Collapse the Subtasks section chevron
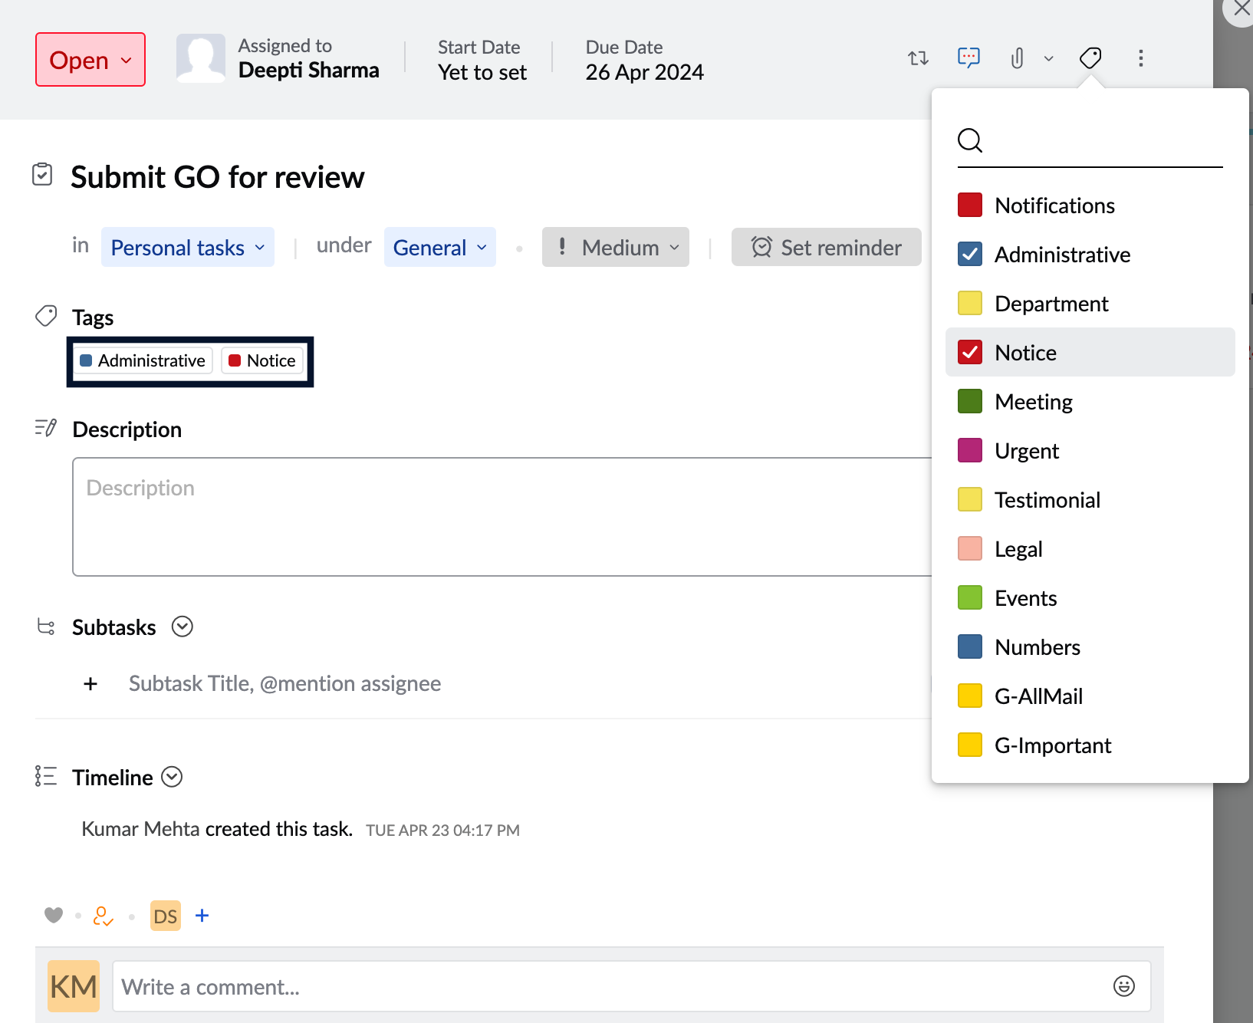Image resolution: width=1253 pixels, height=1023 pixels. [x=183, y=627]
